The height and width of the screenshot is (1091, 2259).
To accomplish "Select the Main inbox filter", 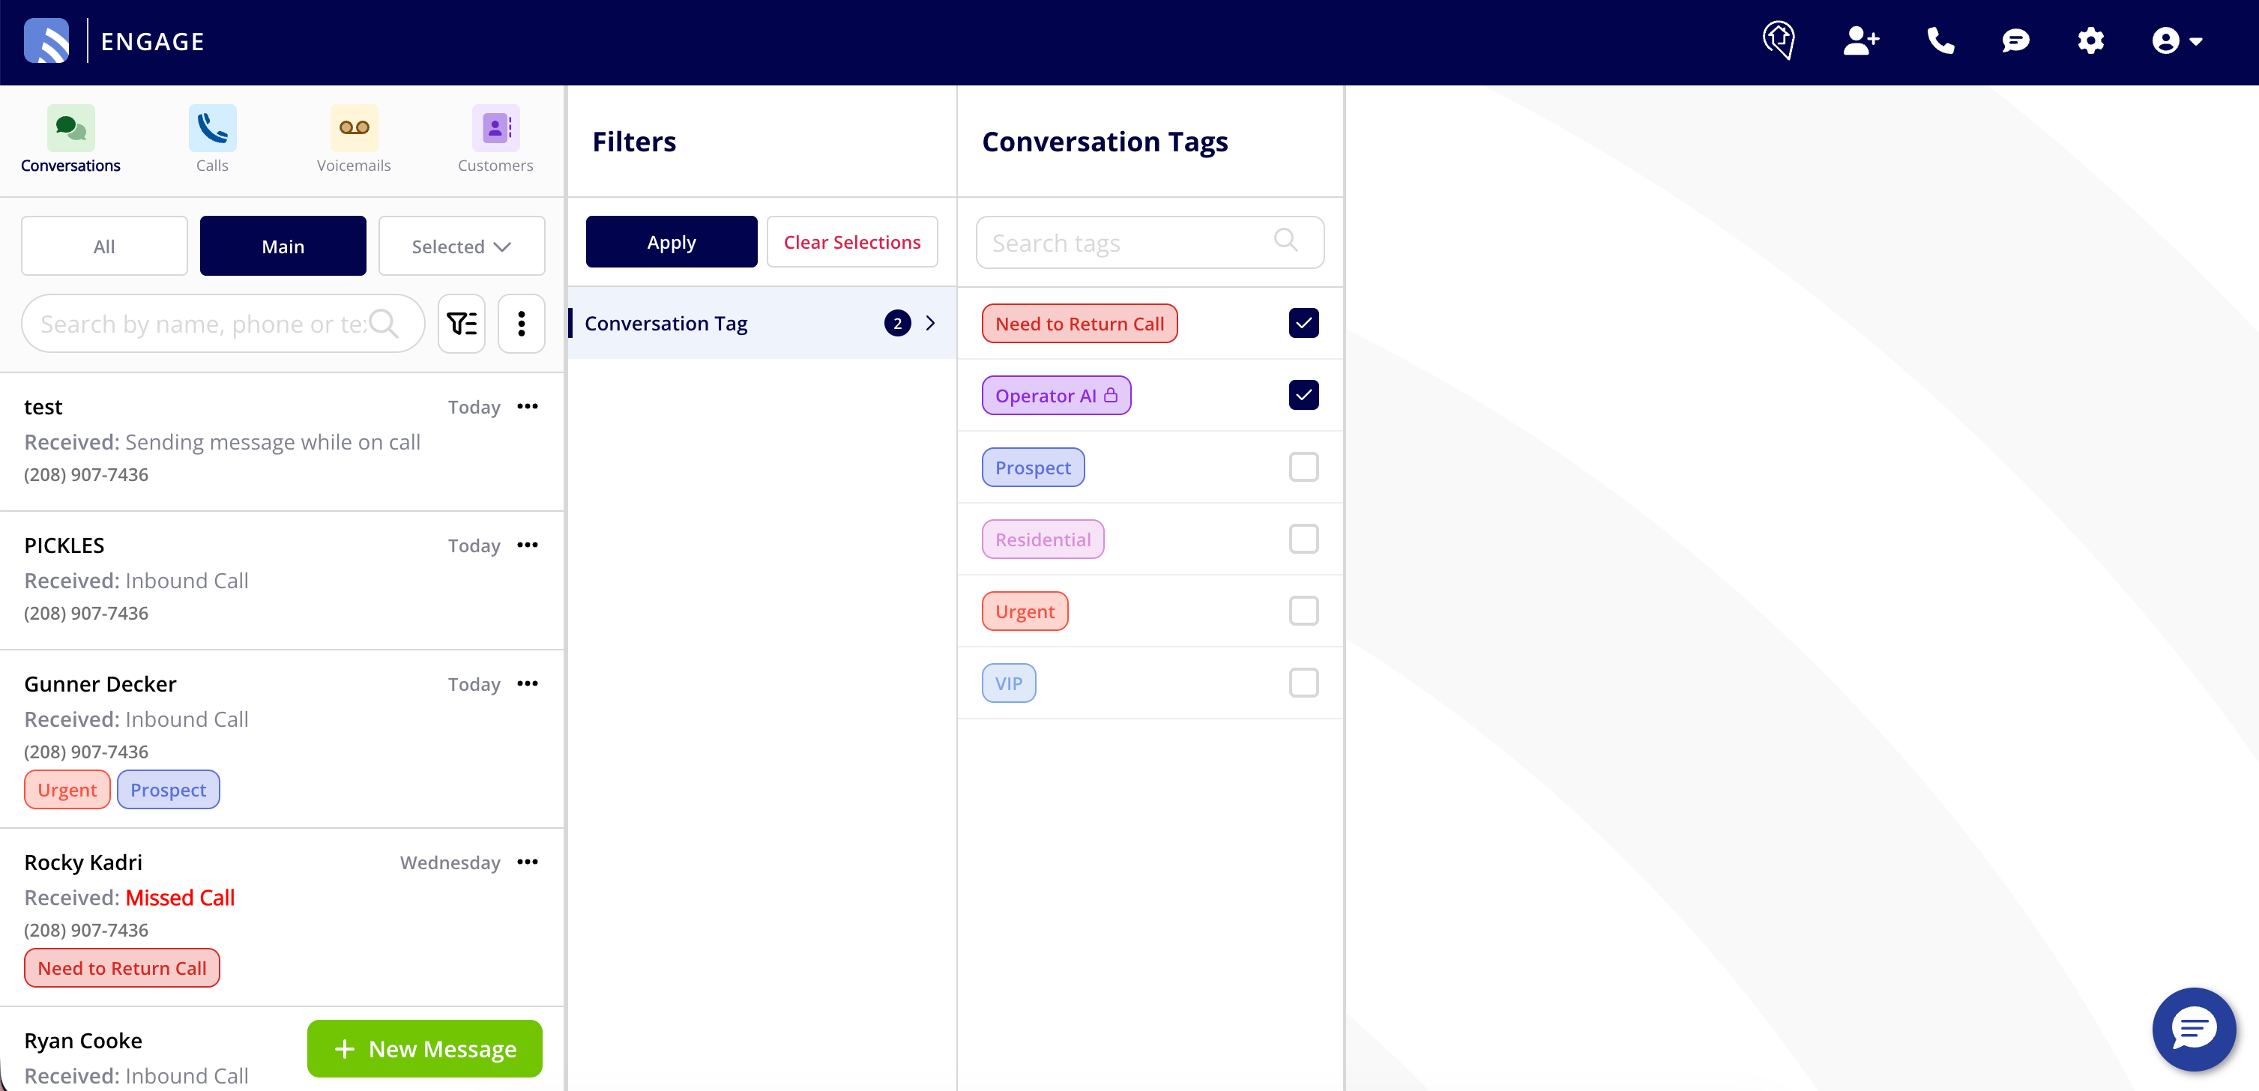I will (x=283, y=247).
